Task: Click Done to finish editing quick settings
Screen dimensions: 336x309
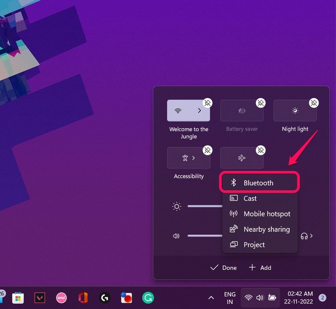Action: pos(223,268)
